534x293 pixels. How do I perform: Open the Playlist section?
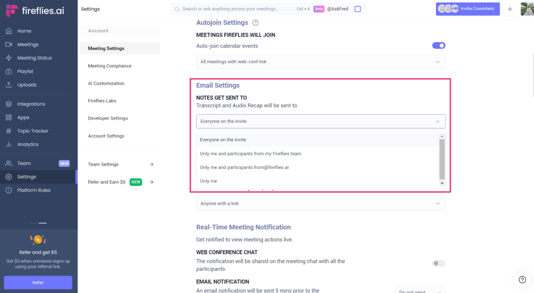(25, 71)
